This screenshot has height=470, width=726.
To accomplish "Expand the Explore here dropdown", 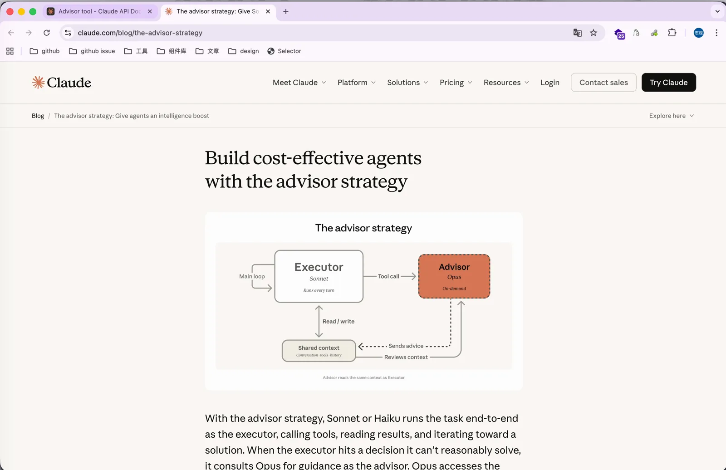I will click(x=672, y=116).
